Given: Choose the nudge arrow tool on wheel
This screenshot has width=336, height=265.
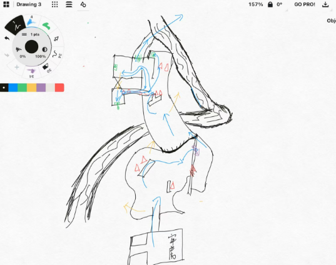Looking at the screenshot, I should 56,39.
